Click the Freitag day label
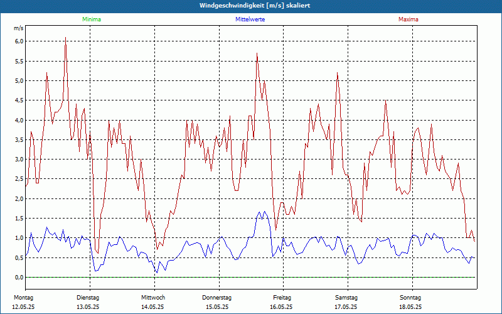This screenshot has width=502, height=314. 282,298
